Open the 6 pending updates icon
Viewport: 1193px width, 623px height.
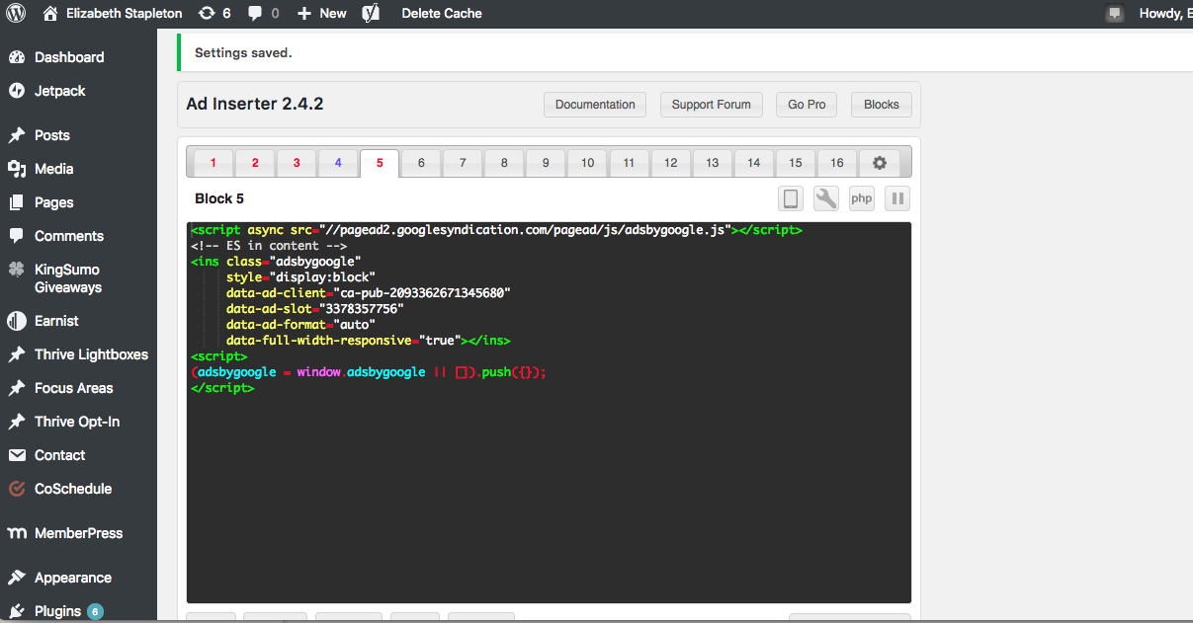click(x=214, y=13)
